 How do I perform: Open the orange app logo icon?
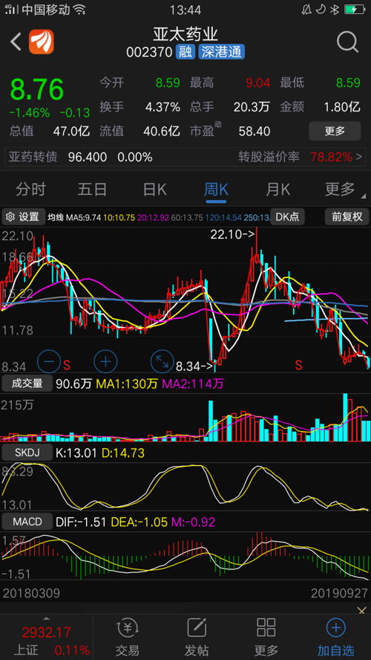41,42
